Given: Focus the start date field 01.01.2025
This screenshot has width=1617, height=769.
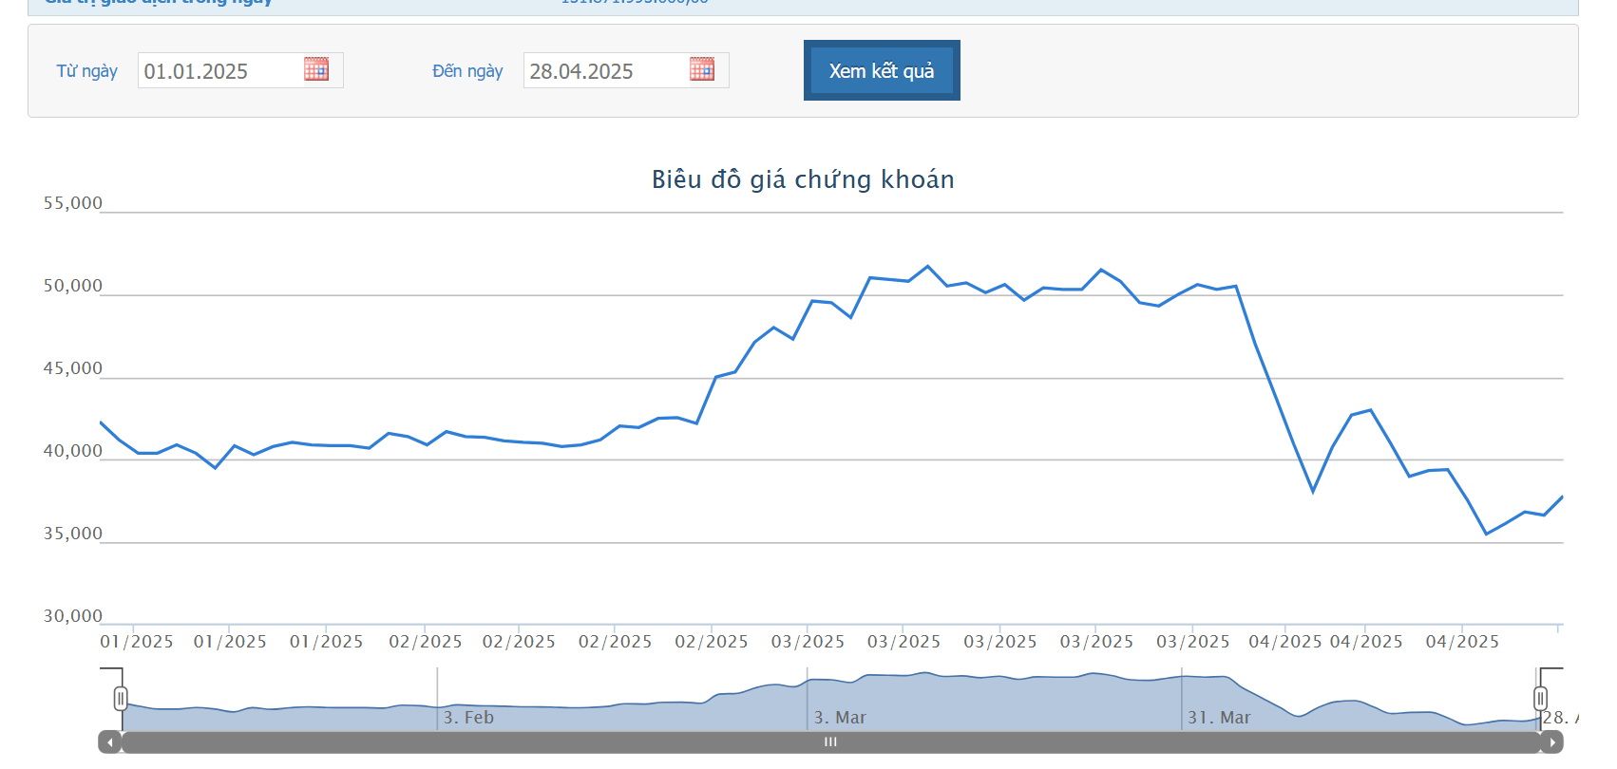Looking at the screenshot, I should pyautogui.click(x=219, y=71).
